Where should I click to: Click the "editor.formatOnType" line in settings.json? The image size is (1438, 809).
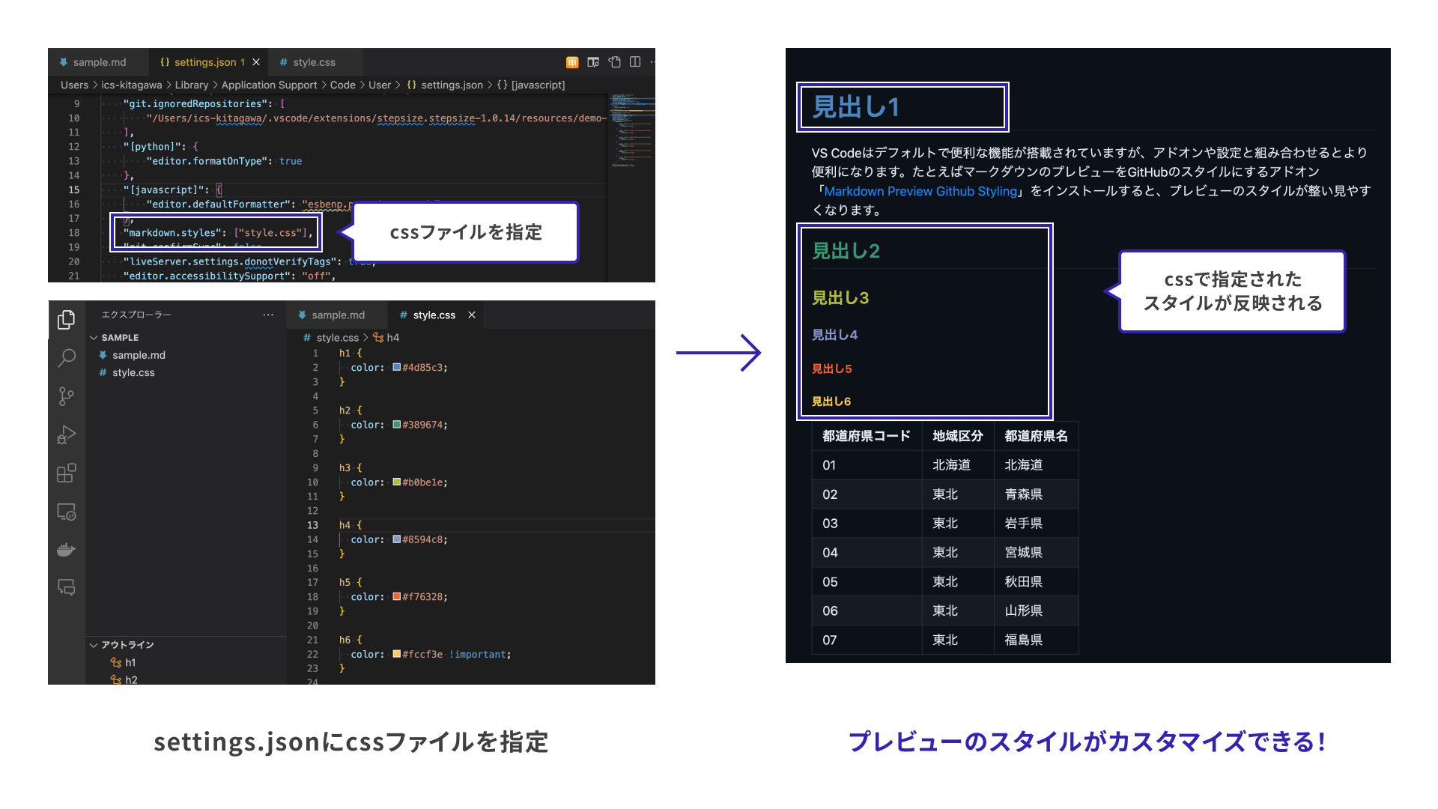click(x=224, y=161)
